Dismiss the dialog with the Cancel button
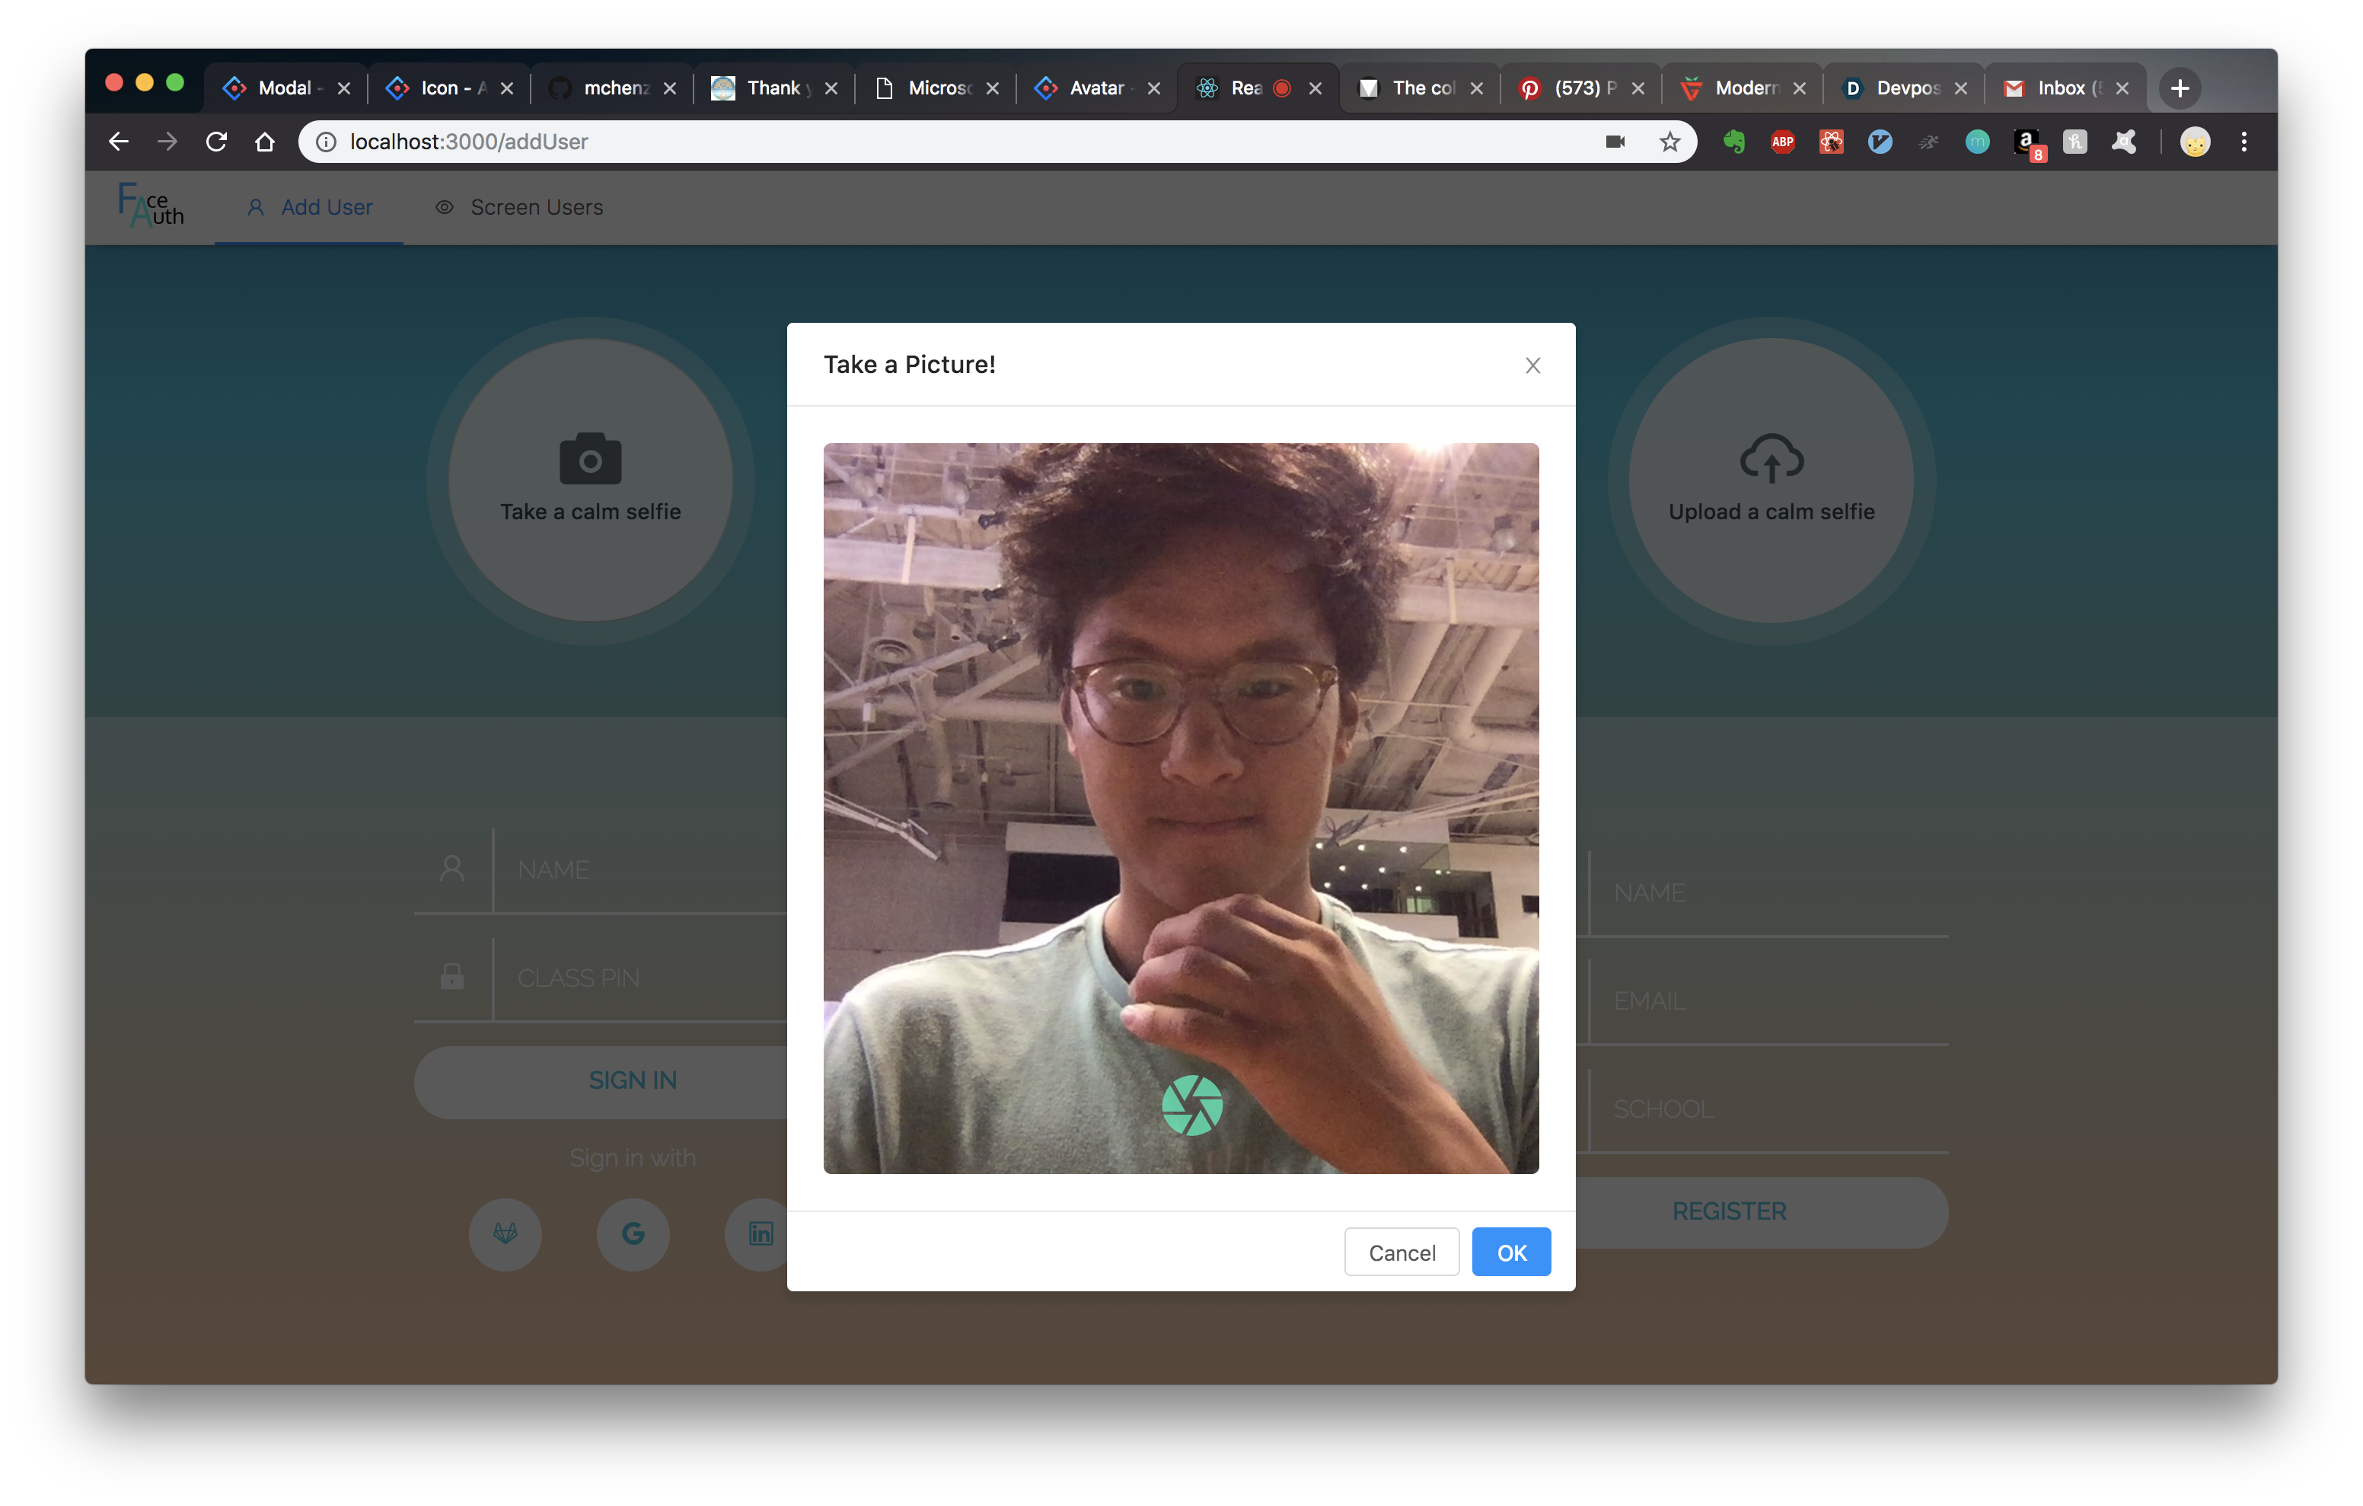The width and height of the screenshot is (2363, 1506). point(1402,1252)
